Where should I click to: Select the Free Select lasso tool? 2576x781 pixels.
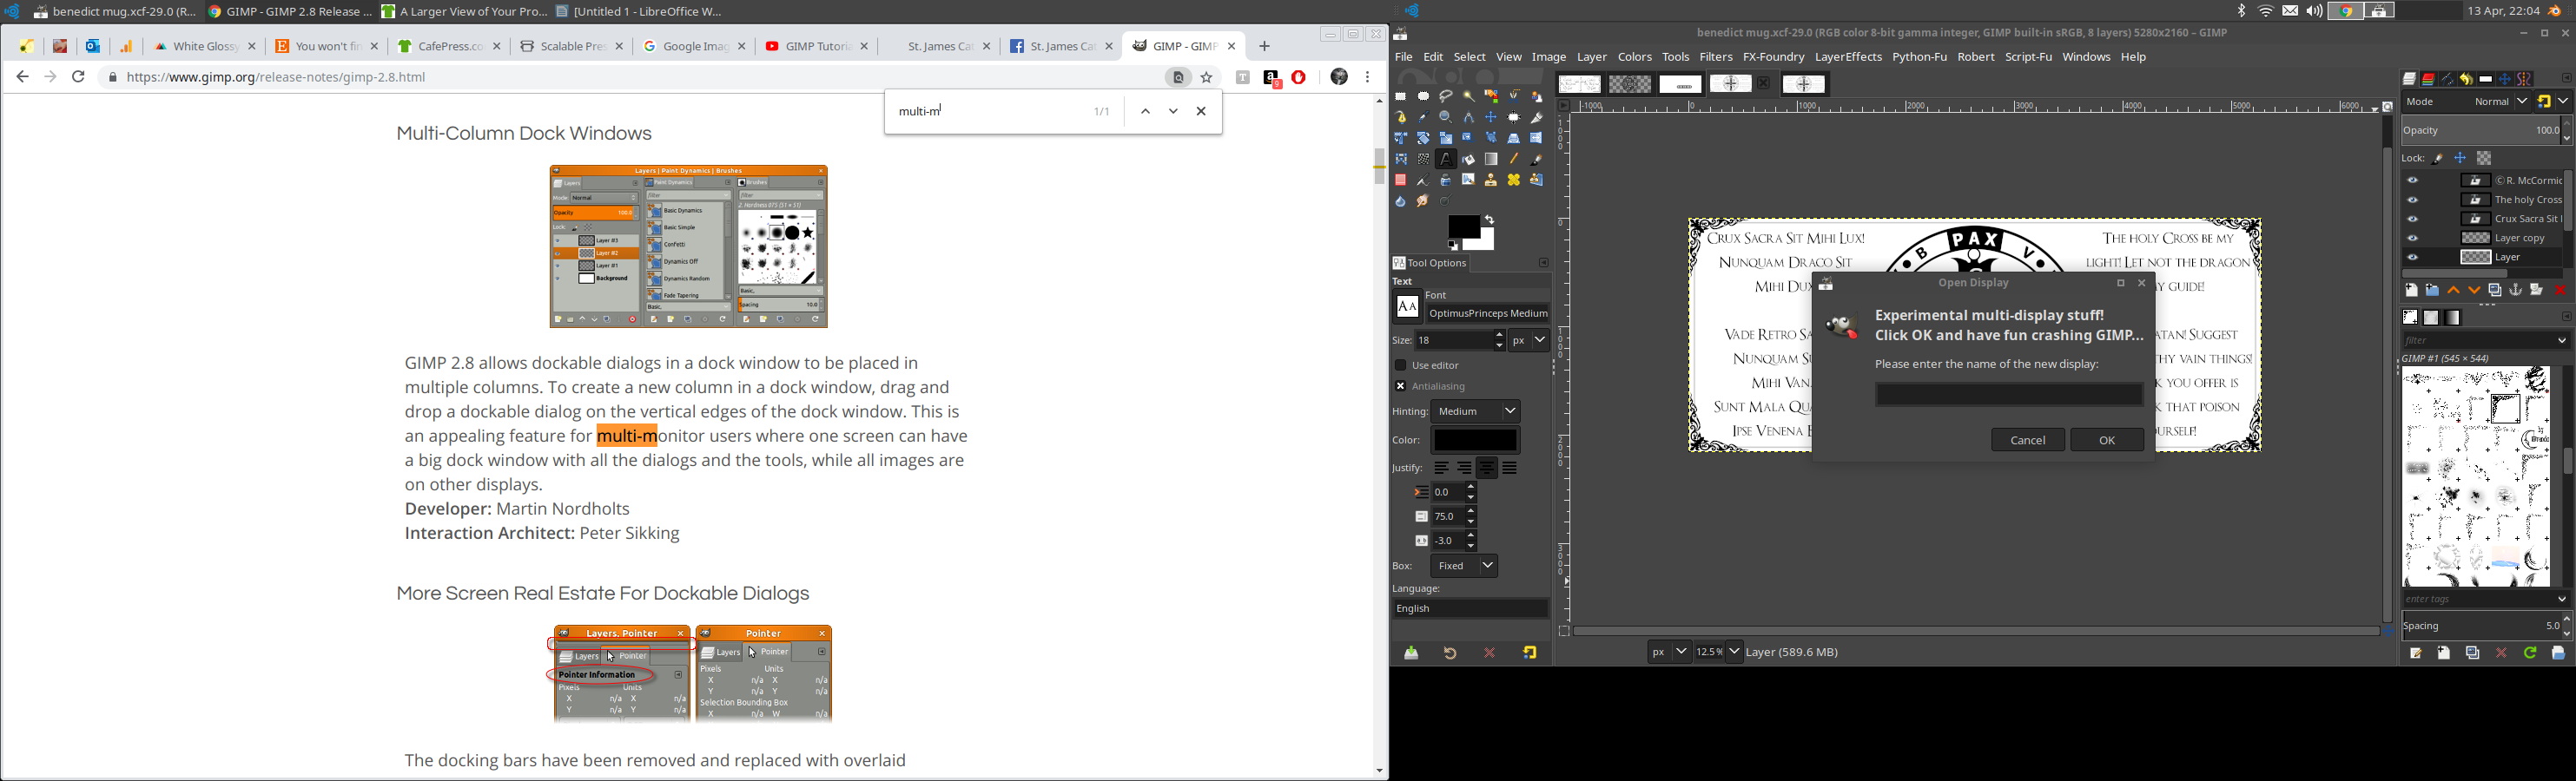coord(1446,97)
